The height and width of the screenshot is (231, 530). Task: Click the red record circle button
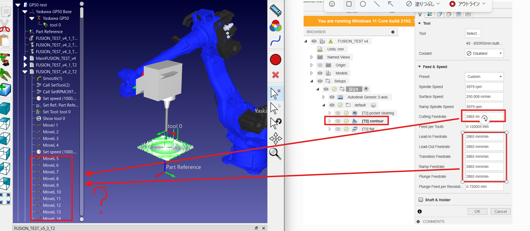click(276, 60)
